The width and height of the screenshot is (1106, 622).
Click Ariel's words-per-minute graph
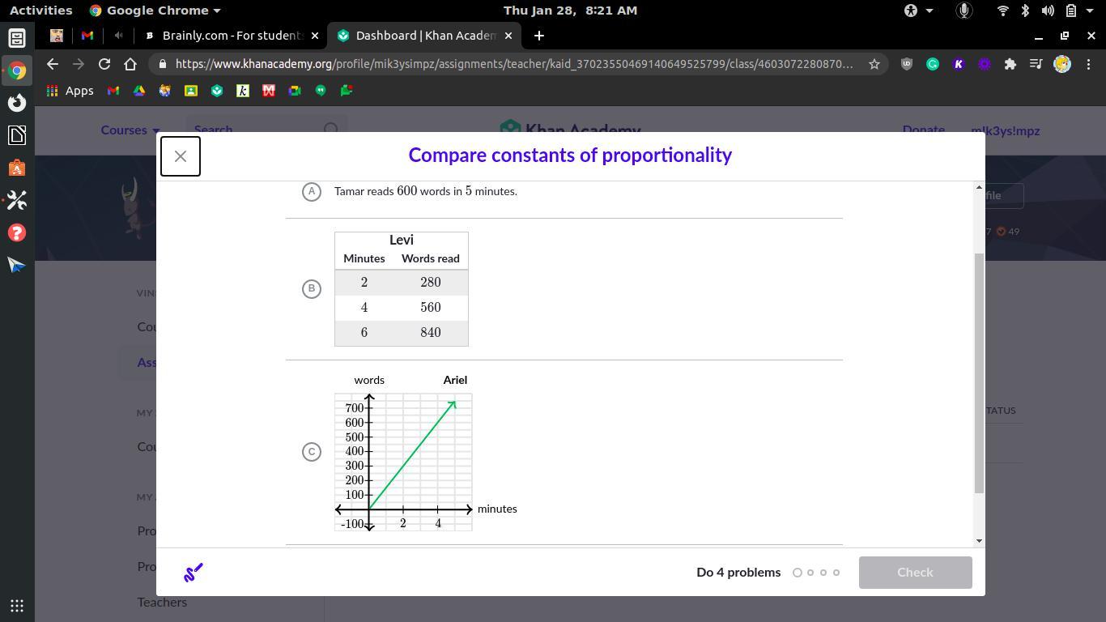click(403, 462)
